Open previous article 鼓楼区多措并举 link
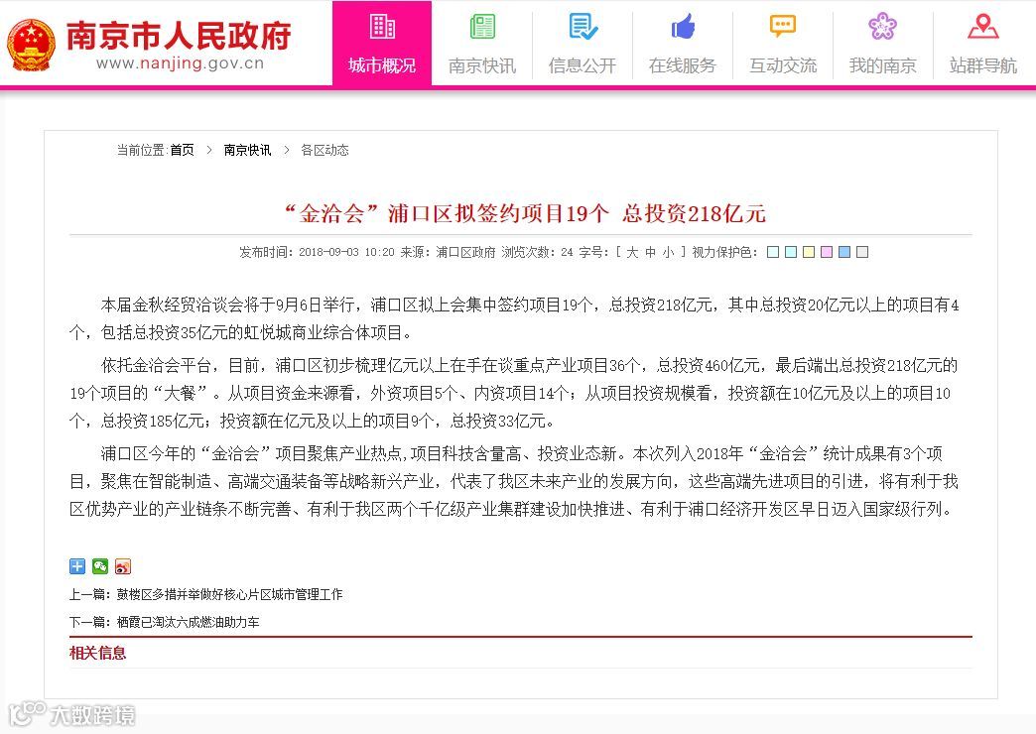This screenshot has height=734, width=1036. [x=229, y=594]
